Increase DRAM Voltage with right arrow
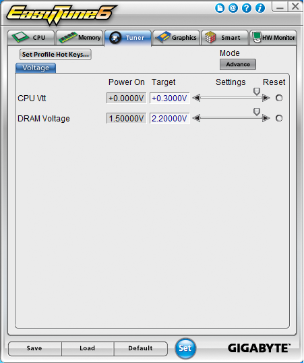 coord(266,118)
